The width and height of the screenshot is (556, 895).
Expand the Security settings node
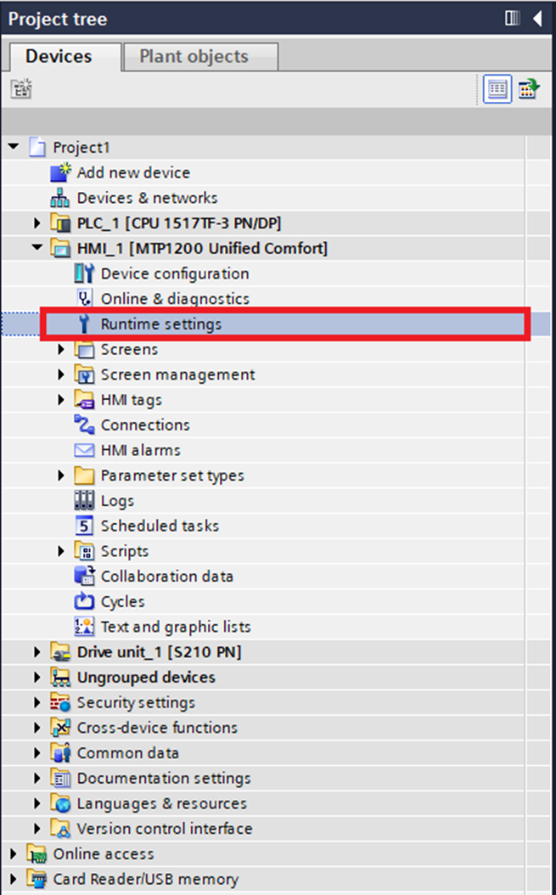[37, 702]
